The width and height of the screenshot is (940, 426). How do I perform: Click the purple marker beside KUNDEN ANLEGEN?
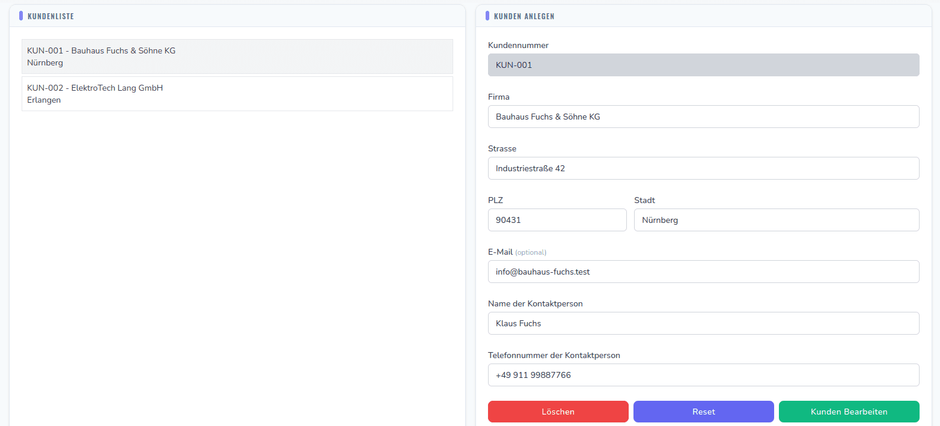click(x=487, y=16)
